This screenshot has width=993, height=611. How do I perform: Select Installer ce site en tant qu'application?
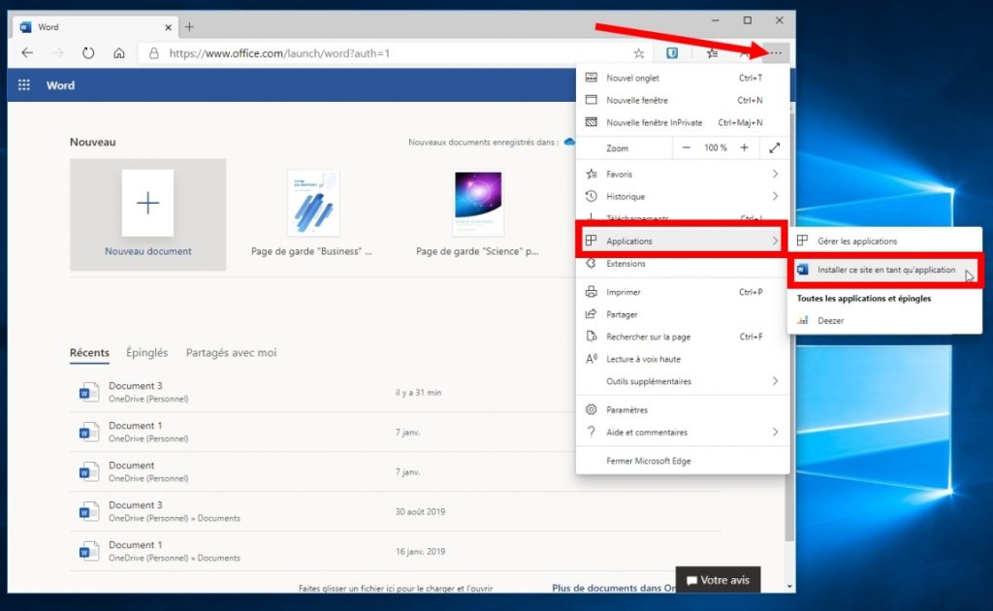click(x=886, y=270)
